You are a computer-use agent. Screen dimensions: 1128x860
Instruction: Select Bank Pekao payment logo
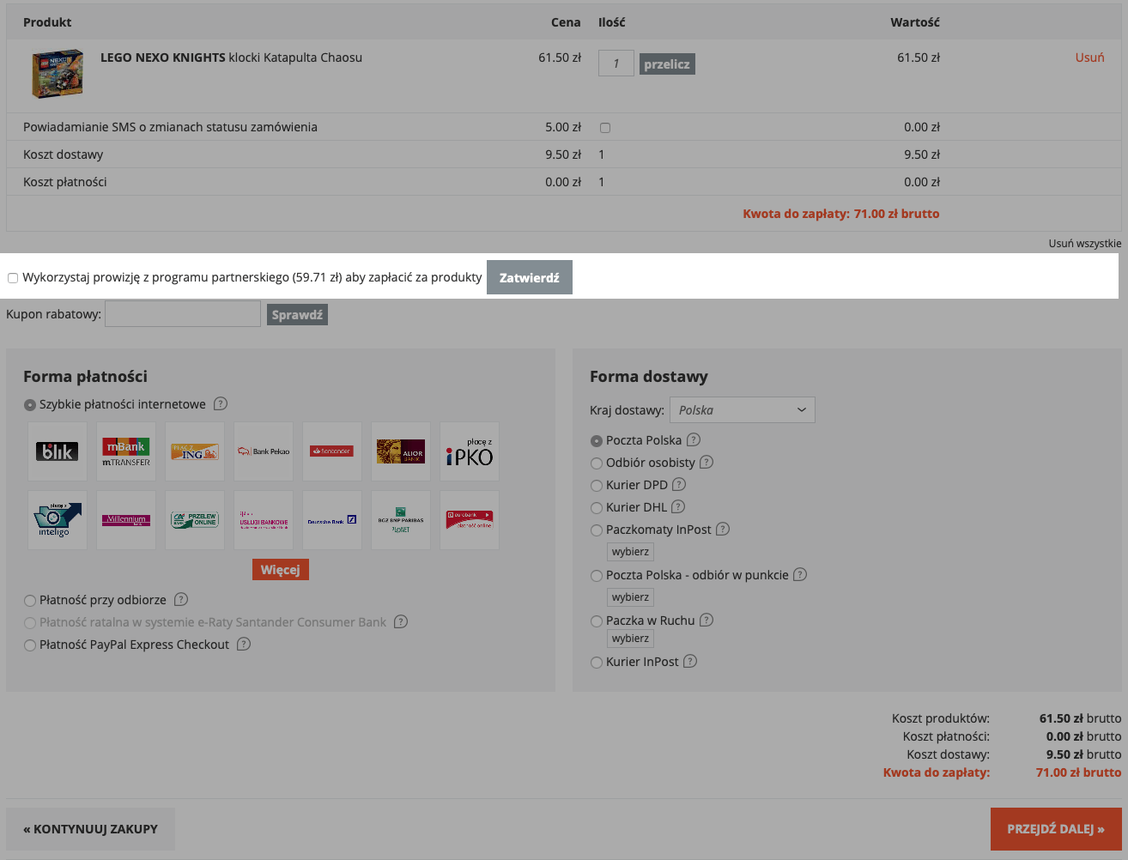click(264, 451)
